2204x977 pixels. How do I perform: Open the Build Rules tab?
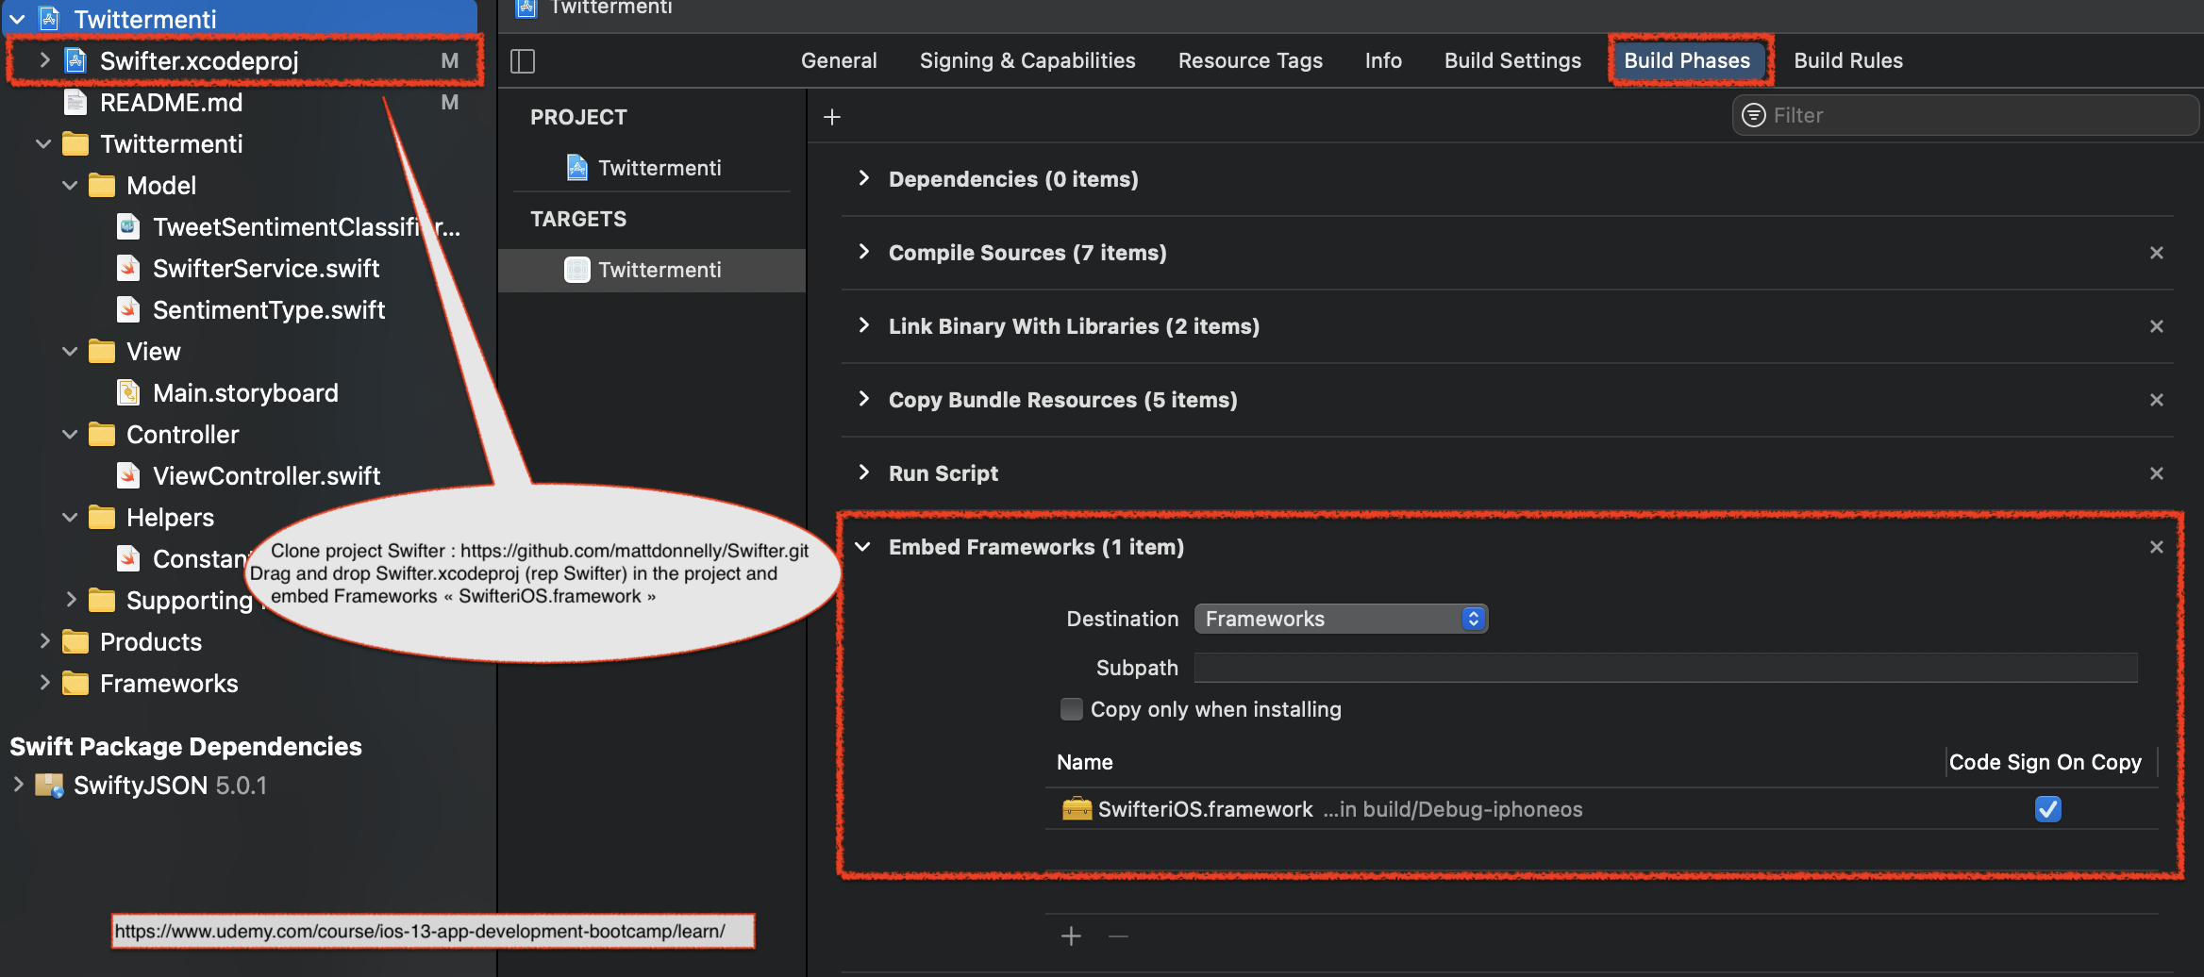1848,60
